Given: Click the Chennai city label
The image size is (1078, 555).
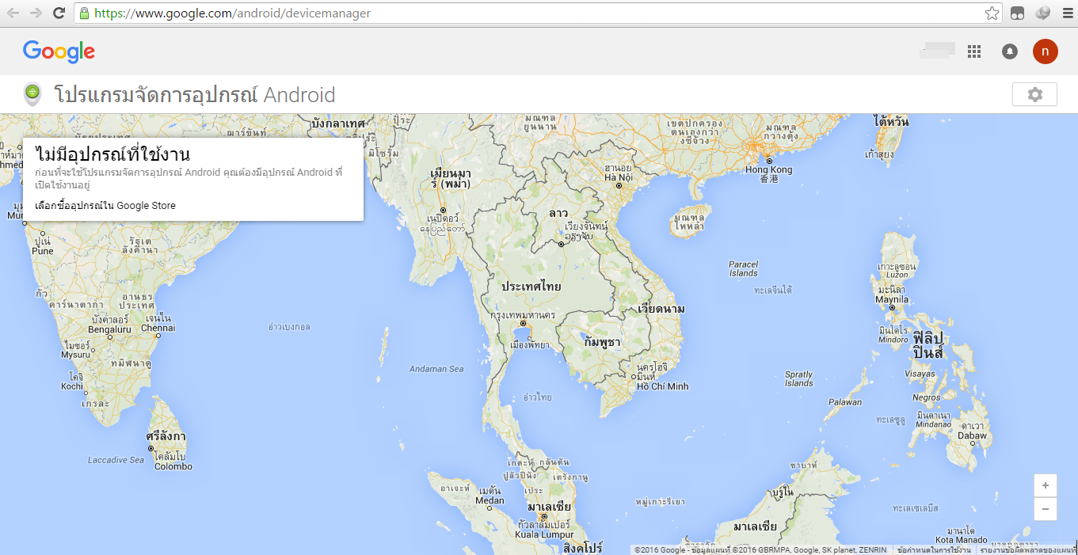Looking at the screenshot, I should pos(158,328).
